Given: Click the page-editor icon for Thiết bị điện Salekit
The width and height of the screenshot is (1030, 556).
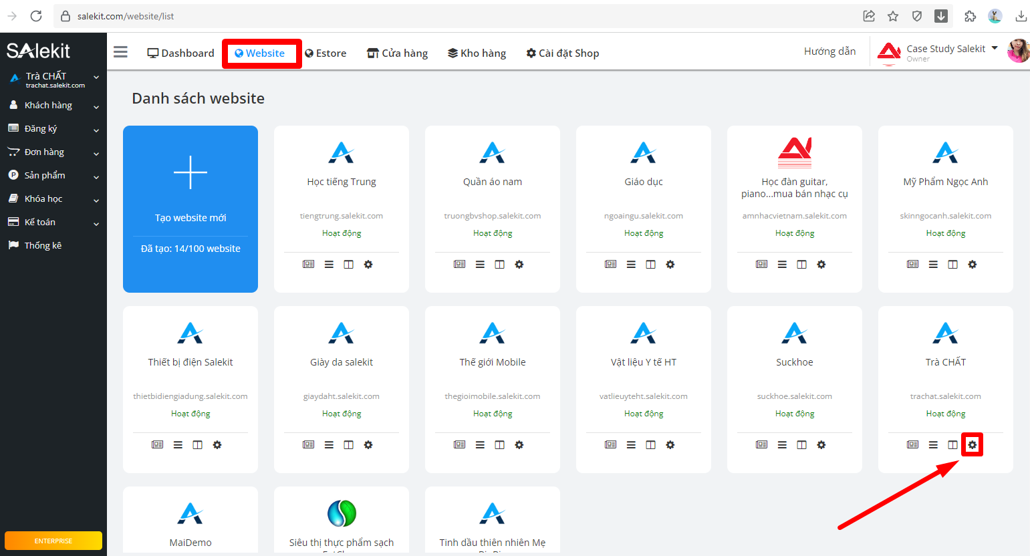Looking at the screenshot, I should pyautogui.click(x=157, y=445).
